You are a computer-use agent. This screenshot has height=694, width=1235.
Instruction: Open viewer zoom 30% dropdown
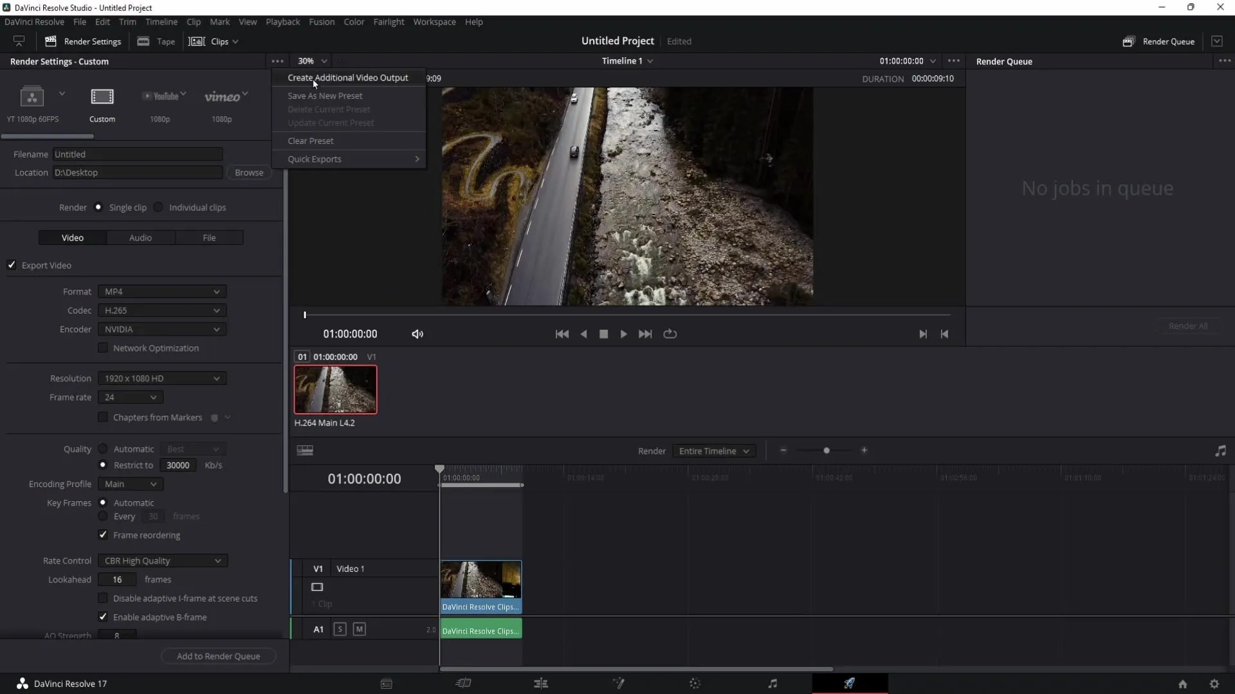313,61
